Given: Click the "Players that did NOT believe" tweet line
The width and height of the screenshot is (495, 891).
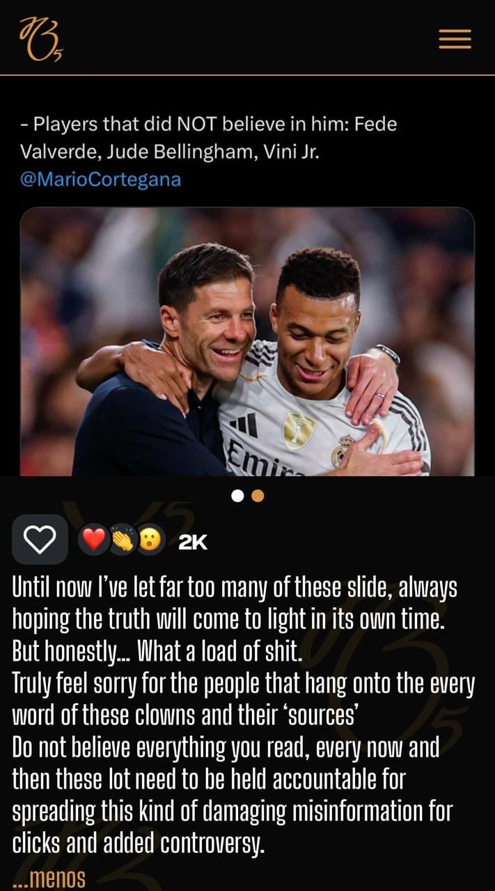Looking at the screenshot, I should 209,125.
